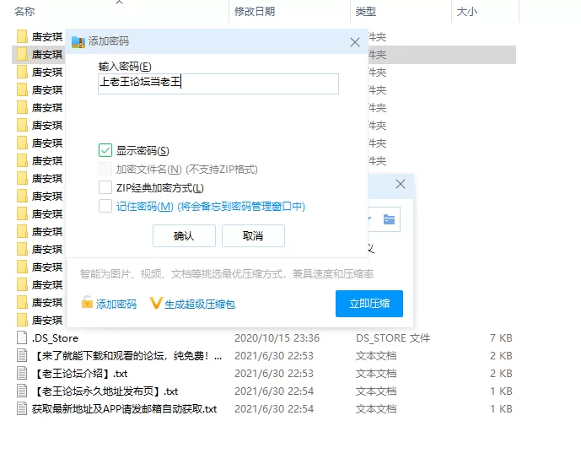Click the app icon in 添加密码 title bar

pyautogui.click(x=78, y=41)
